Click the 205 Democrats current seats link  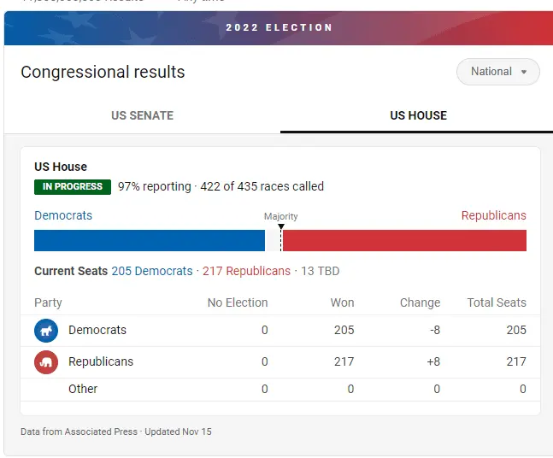coord(152,271)
